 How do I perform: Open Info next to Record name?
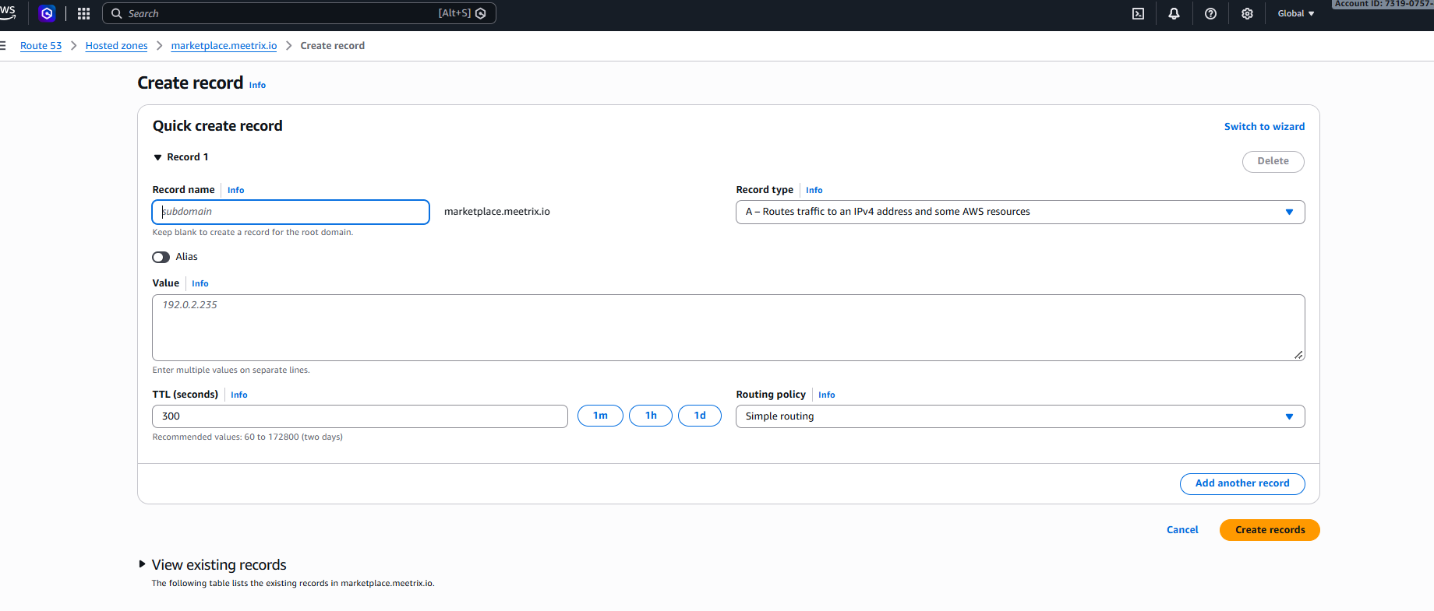[x=235, y=191]
